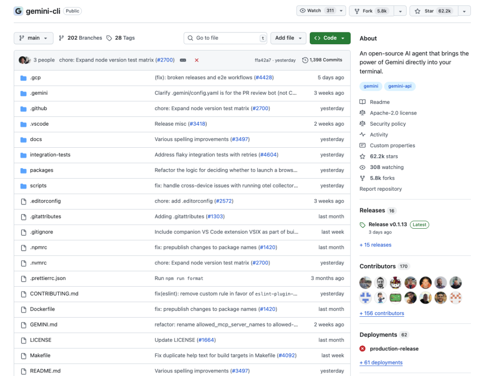This screenshot has width=478, height=376.
Task: Click the fork icon beside 5.8k forks
Action: pos(362,178)
